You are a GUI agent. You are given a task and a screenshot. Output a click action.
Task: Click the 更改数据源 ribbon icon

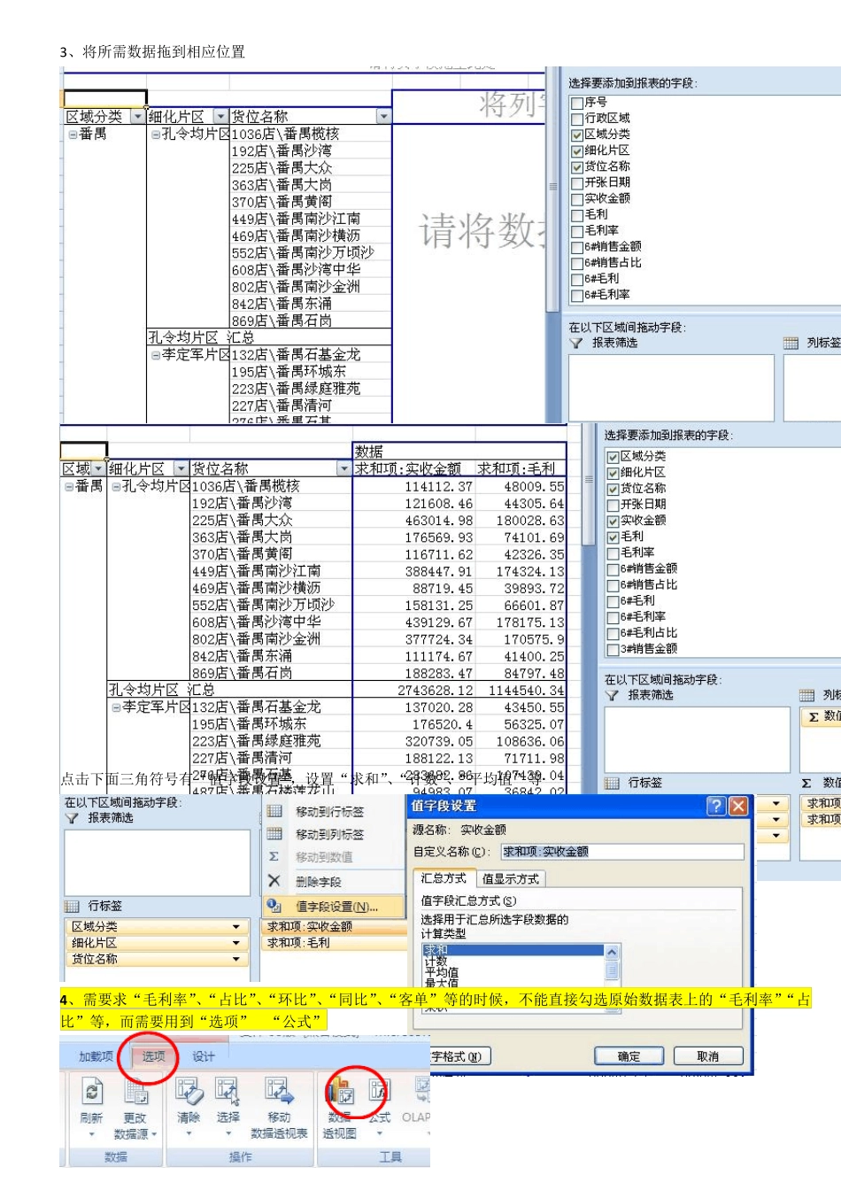[x=135, y=1092]
